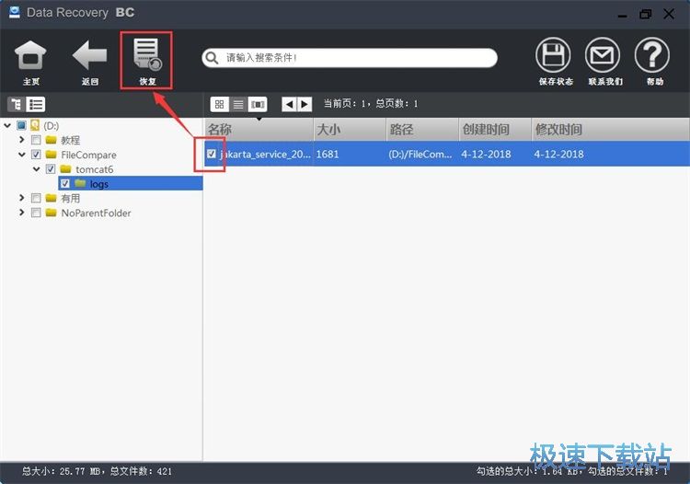Sort by the 路径 column header
Screen dimensions: 690x484
(x=423, y=130)
